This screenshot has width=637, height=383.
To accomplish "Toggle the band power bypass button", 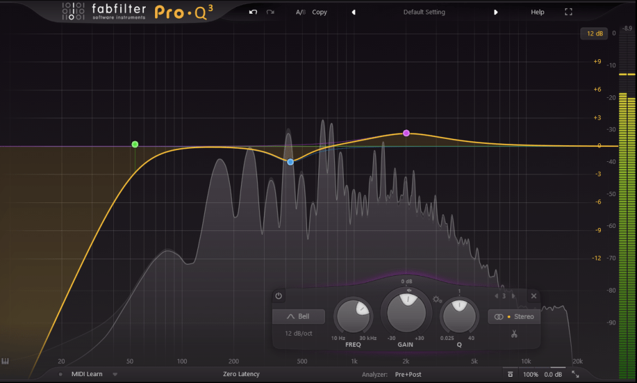I will 278,296.
